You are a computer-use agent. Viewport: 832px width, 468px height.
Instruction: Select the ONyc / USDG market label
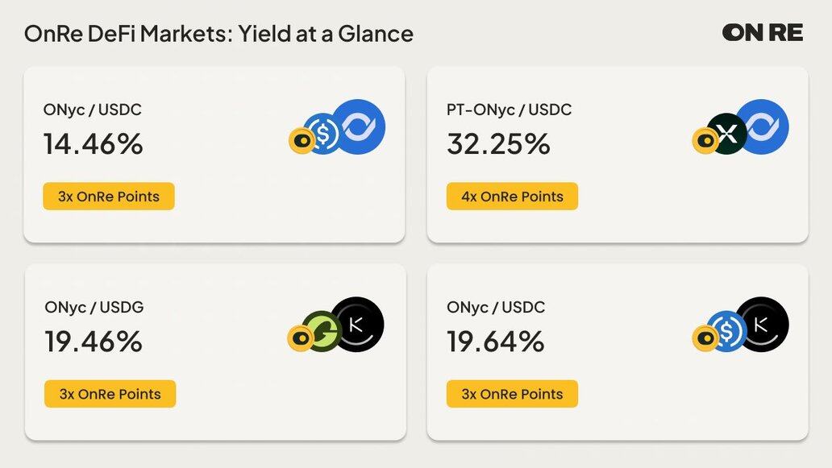(94, 307)
